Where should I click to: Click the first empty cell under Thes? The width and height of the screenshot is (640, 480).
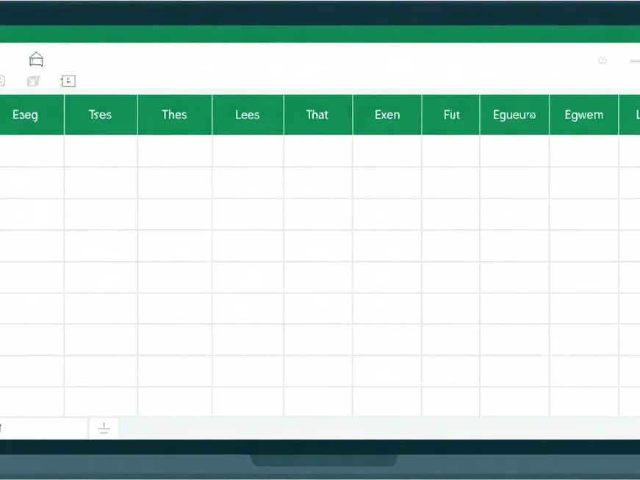(175, 151)
